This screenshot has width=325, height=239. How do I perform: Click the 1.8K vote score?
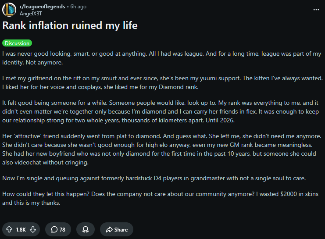click(21, 229)
